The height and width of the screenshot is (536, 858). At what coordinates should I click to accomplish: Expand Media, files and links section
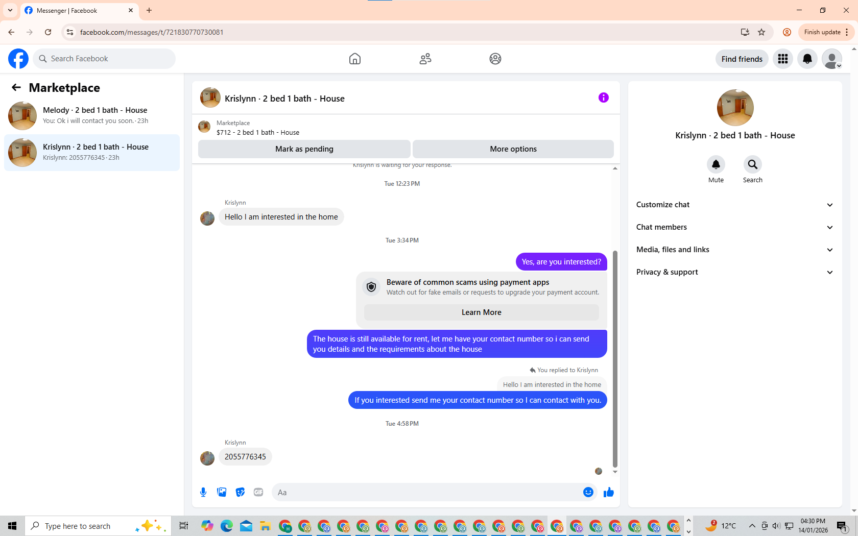[735, 250]
